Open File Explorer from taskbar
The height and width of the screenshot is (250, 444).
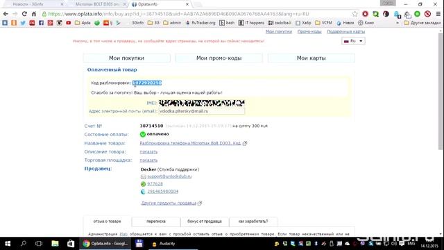point(55,244)
